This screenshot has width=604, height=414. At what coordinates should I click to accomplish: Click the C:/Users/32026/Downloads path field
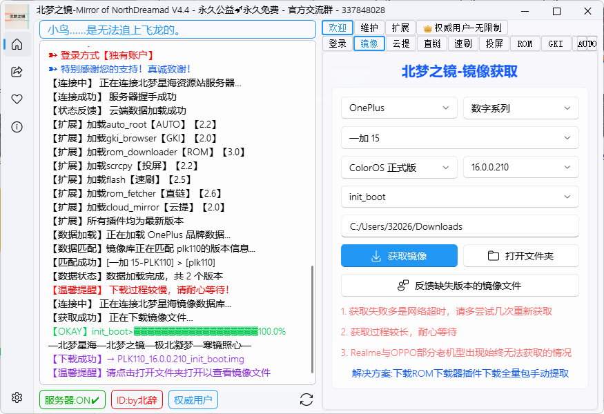click(x=460, y=226)
